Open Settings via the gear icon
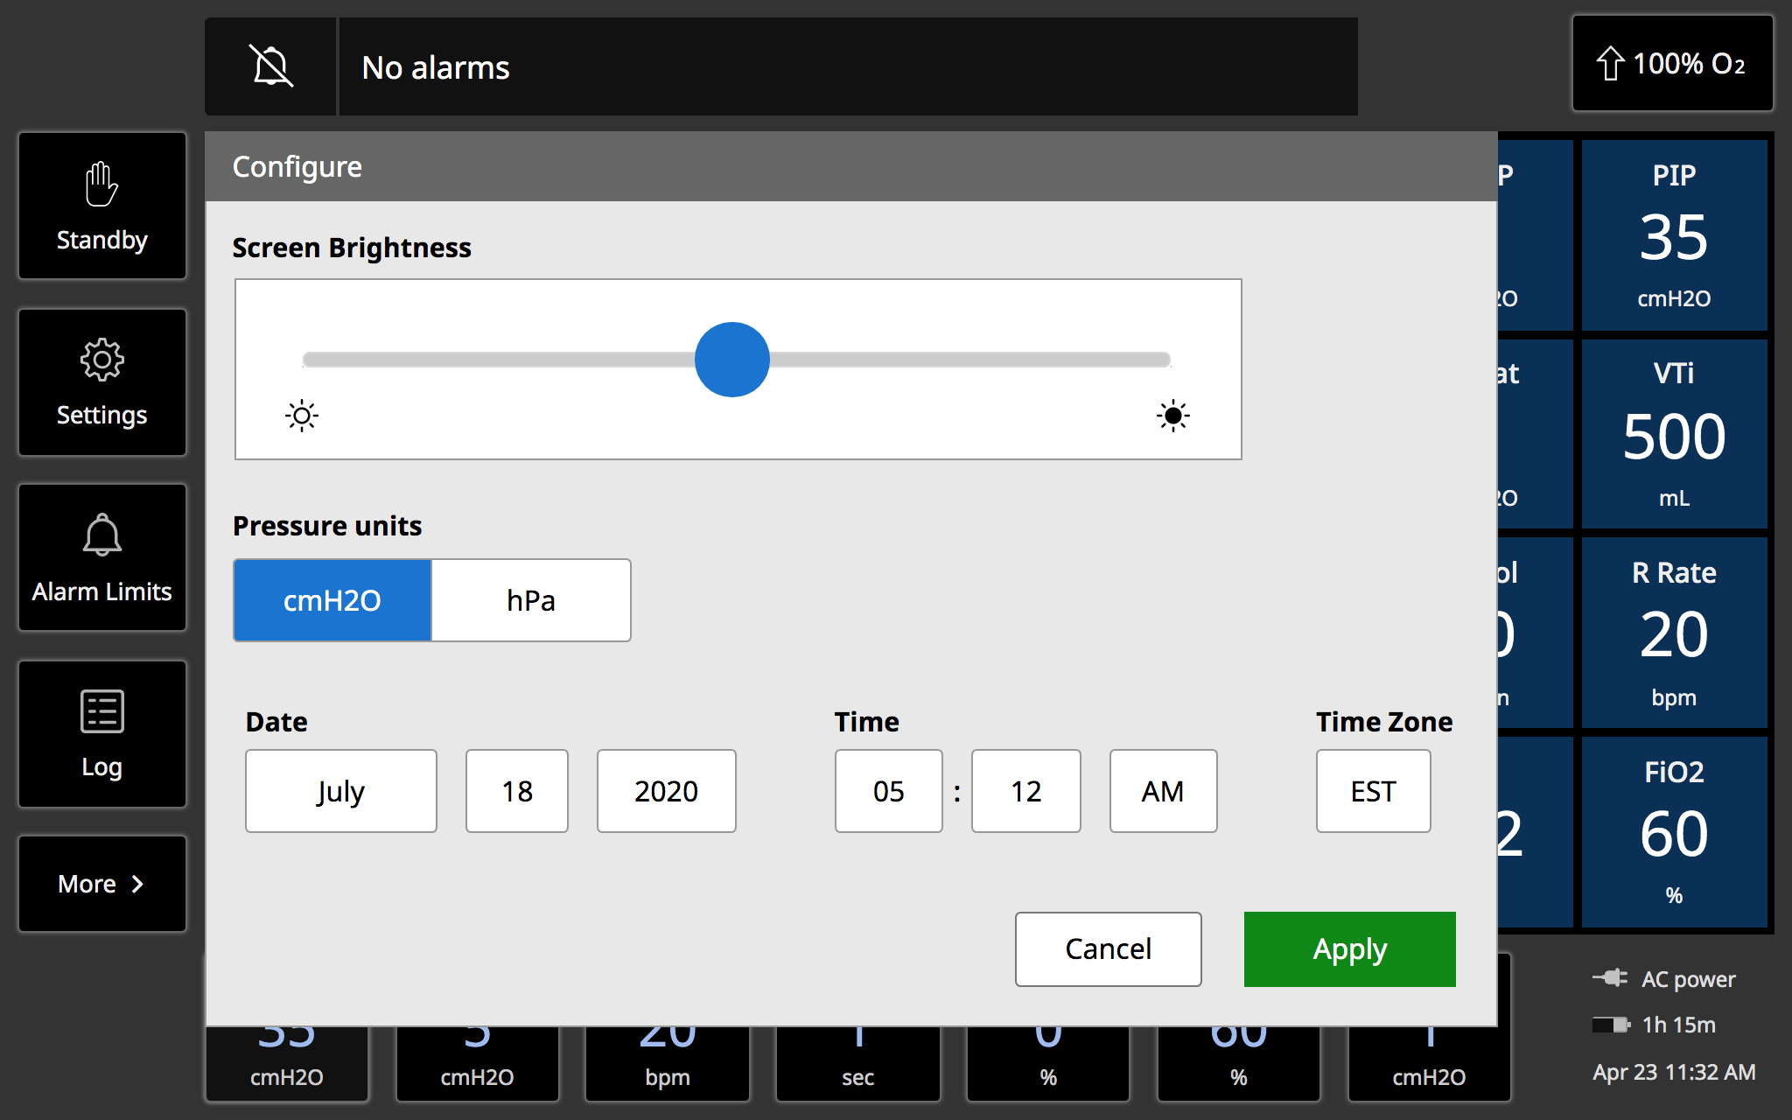 (x=102, y=360)
